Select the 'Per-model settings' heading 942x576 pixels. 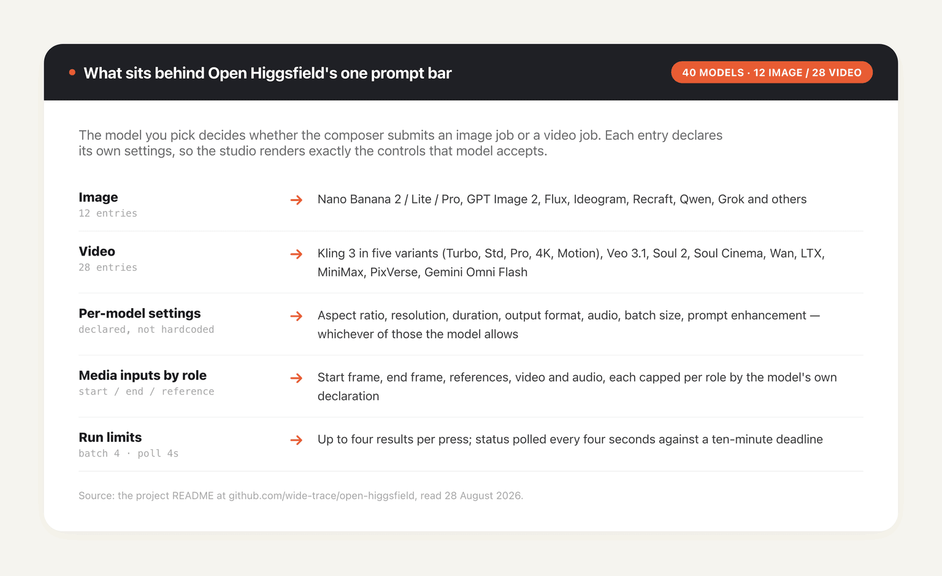(x=140, y=313)
